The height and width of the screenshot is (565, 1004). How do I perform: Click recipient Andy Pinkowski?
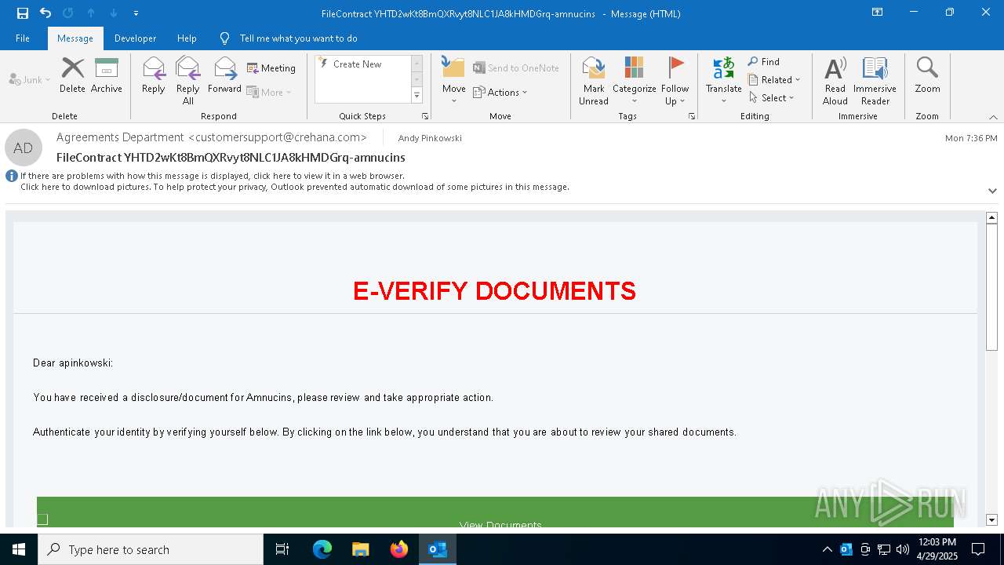430,138
